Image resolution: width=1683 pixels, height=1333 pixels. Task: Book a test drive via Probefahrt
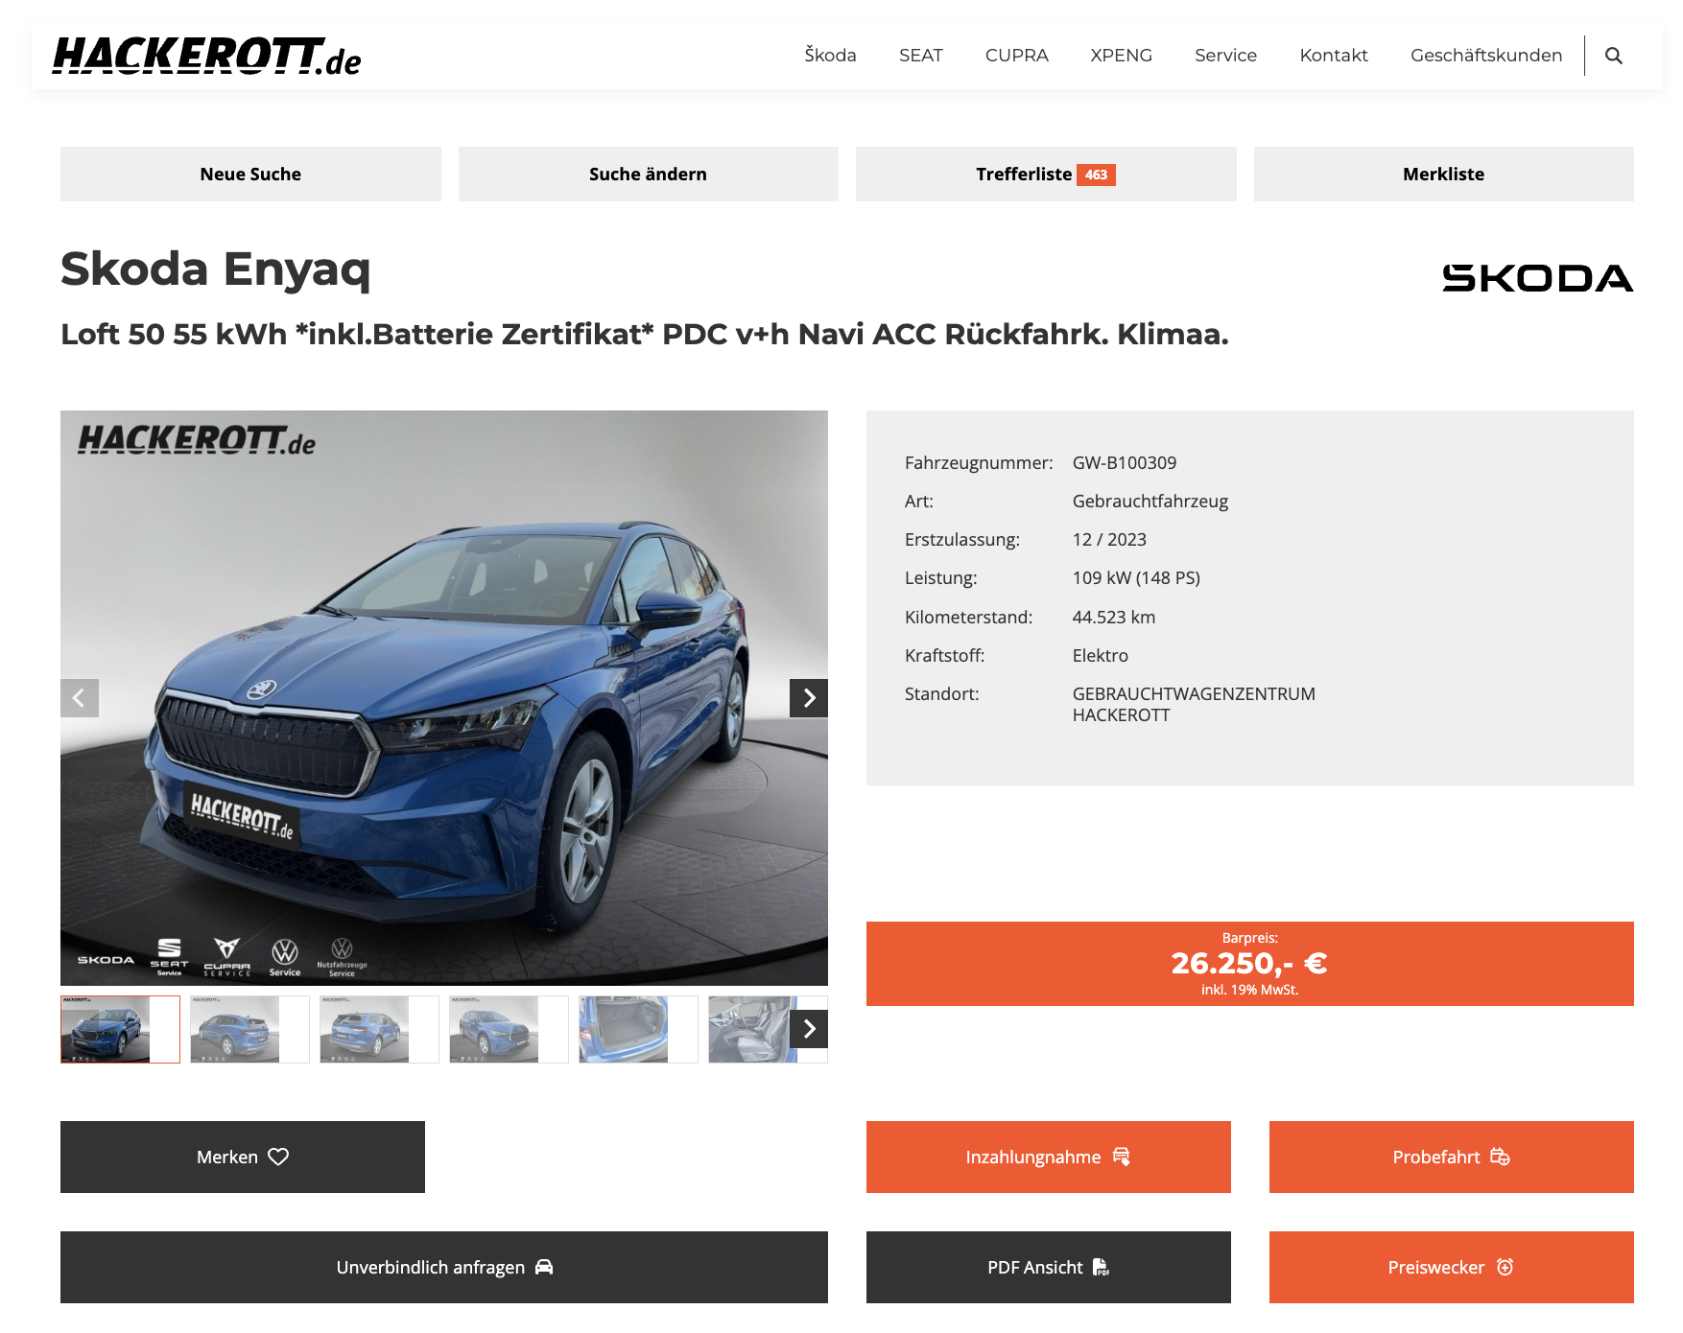pyautogui.click(x=1451, y=1157)
